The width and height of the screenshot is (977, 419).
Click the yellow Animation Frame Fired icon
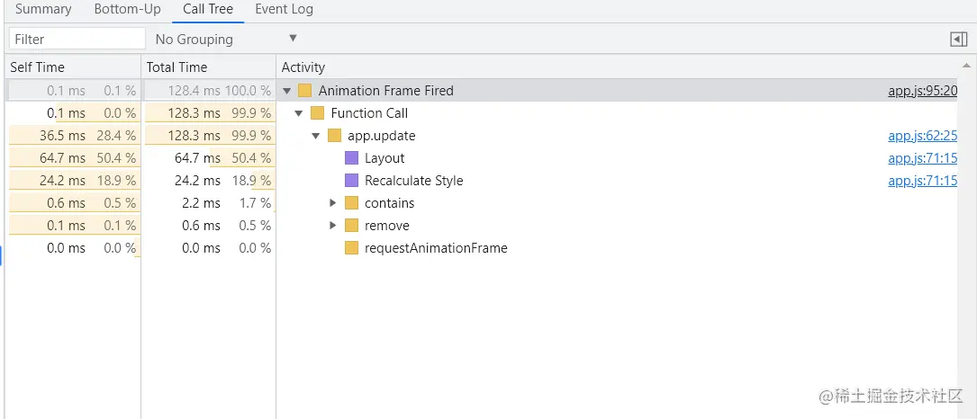pos(305,91)
